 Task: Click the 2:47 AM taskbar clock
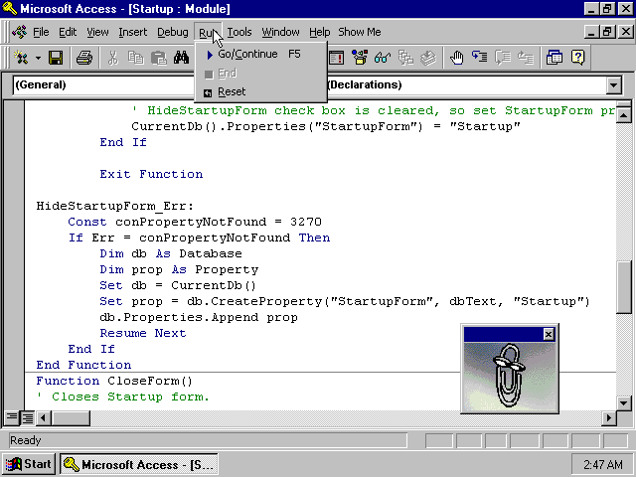pos(602,464)
